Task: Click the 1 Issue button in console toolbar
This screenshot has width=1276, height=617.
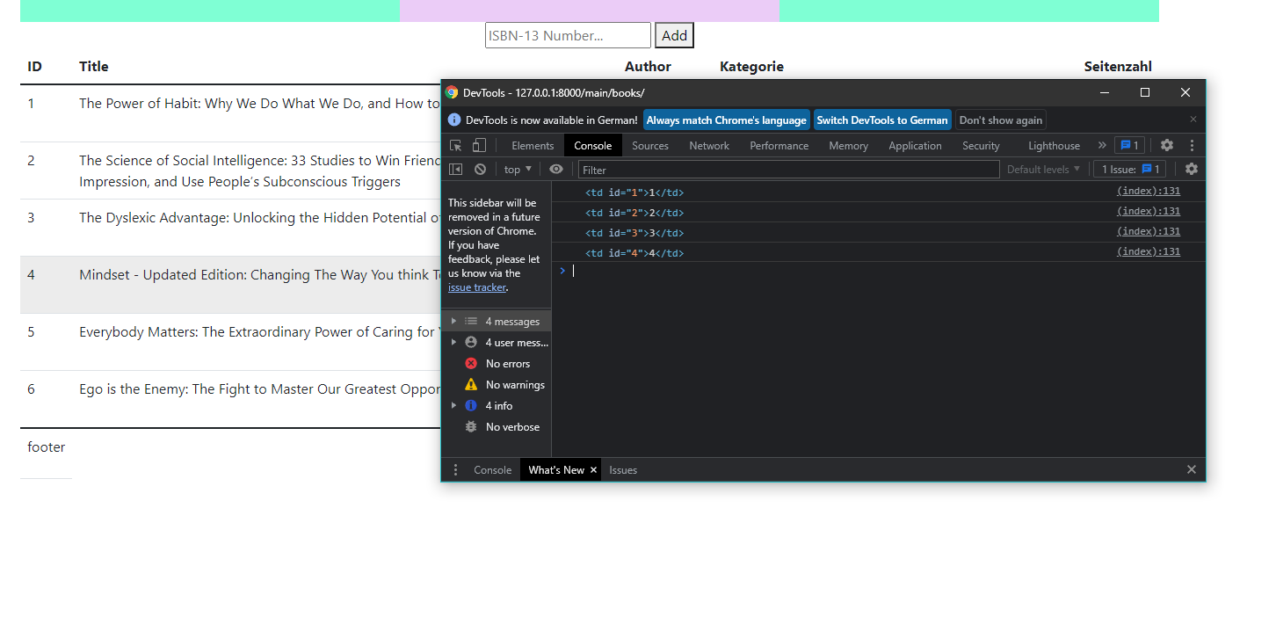Action: 1129,170
